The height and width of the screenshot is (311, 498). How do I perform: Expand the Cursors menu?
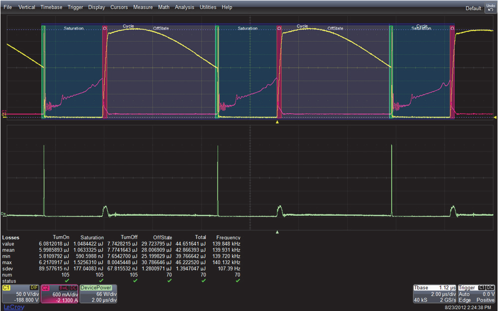(119, 7)
